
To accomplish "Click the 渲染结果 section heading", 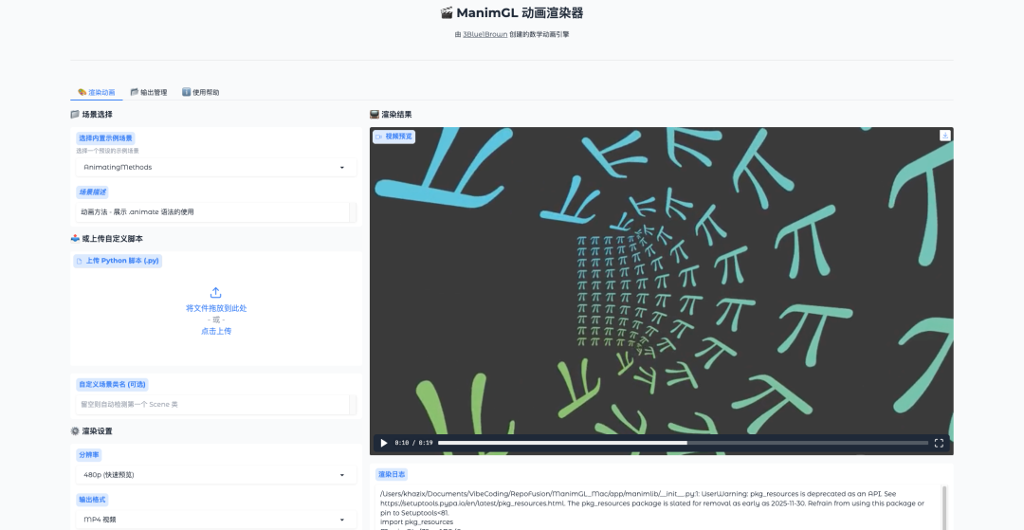I will click(392, 114).
